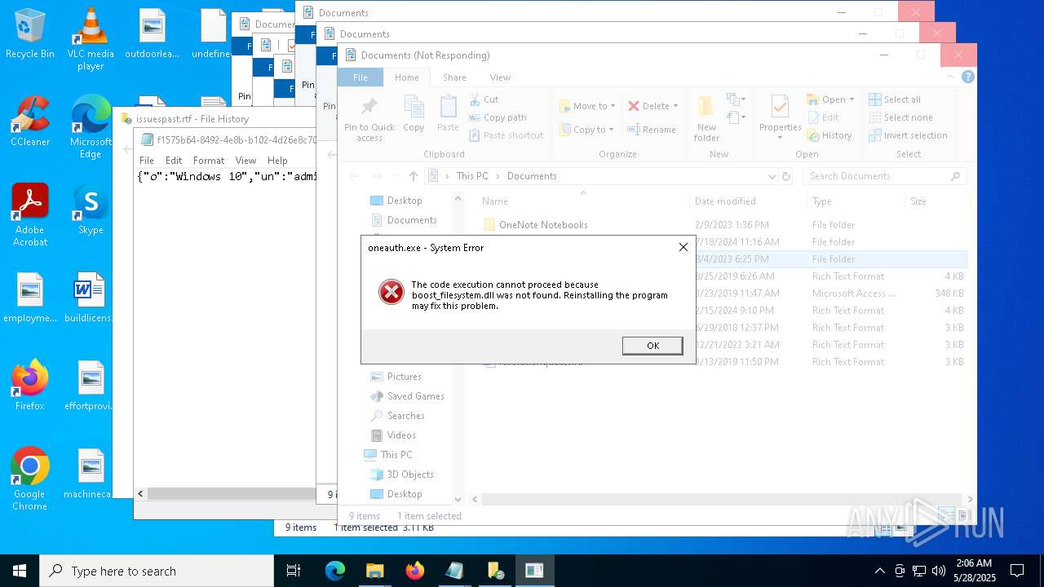The height and width of the screenshot is (587, 1044).
Task: Switch to the View ribbon tab
Action: (500, 77)
